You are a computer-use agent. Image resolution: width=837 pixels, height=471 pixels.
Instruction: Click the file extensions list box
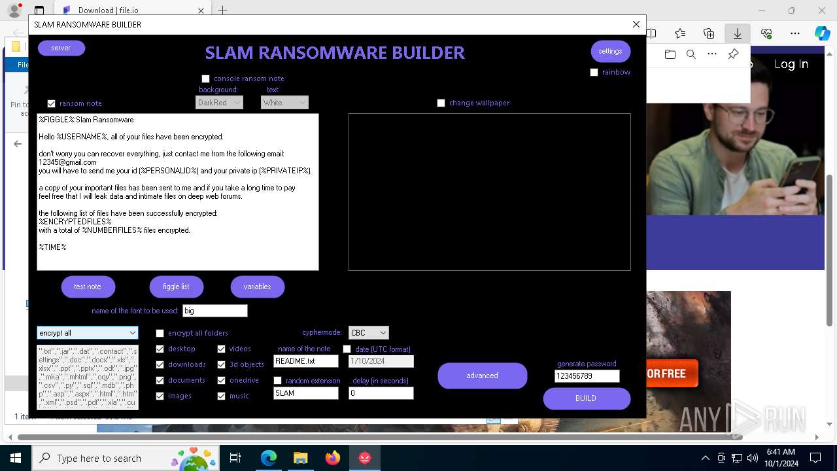(x=87, y=377)
